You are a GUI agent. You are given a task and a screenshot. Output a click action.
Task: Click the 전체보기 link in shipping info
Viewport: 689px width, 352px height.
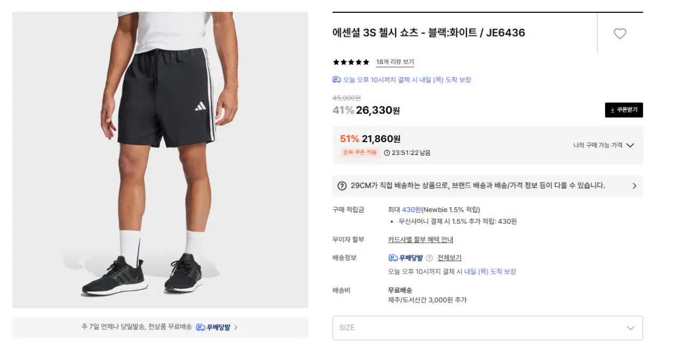[450, 258]
